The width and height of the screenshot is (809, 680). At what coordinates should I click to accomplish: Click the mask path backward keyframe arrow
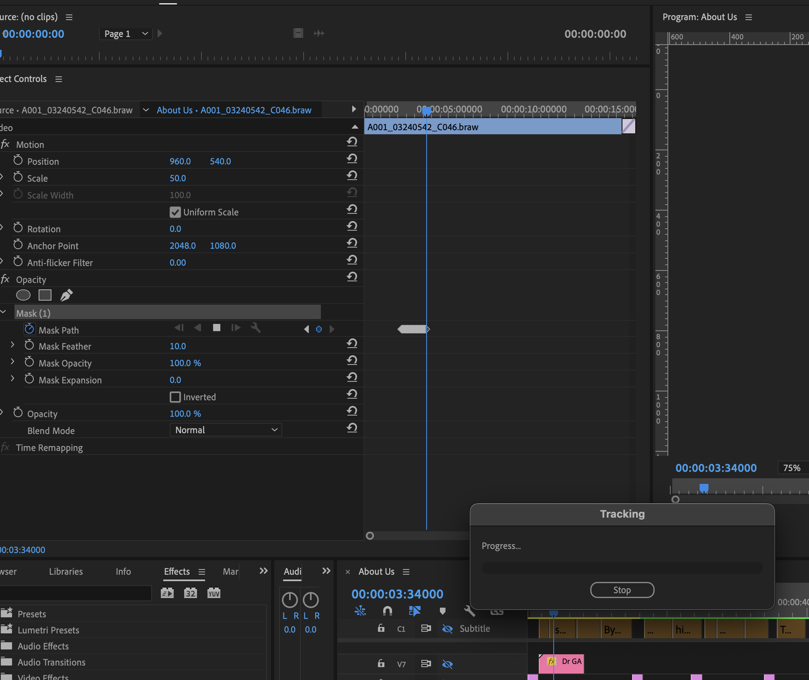(306, 330)
